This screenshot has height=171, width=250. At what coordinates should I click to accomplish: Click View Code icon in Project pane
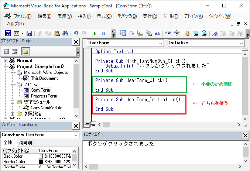click(x=6, y=51)
